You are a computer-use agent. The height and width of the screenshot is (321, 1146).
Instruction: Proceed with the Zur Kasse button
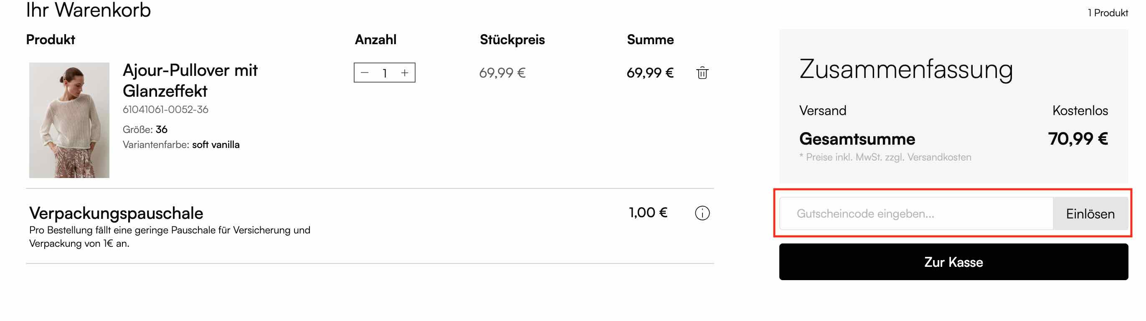(x=953, y=262)
